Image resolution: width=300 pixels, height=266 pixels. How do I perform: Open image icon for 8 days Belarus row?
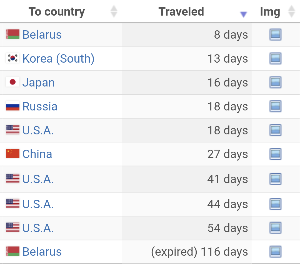[275, 35]
